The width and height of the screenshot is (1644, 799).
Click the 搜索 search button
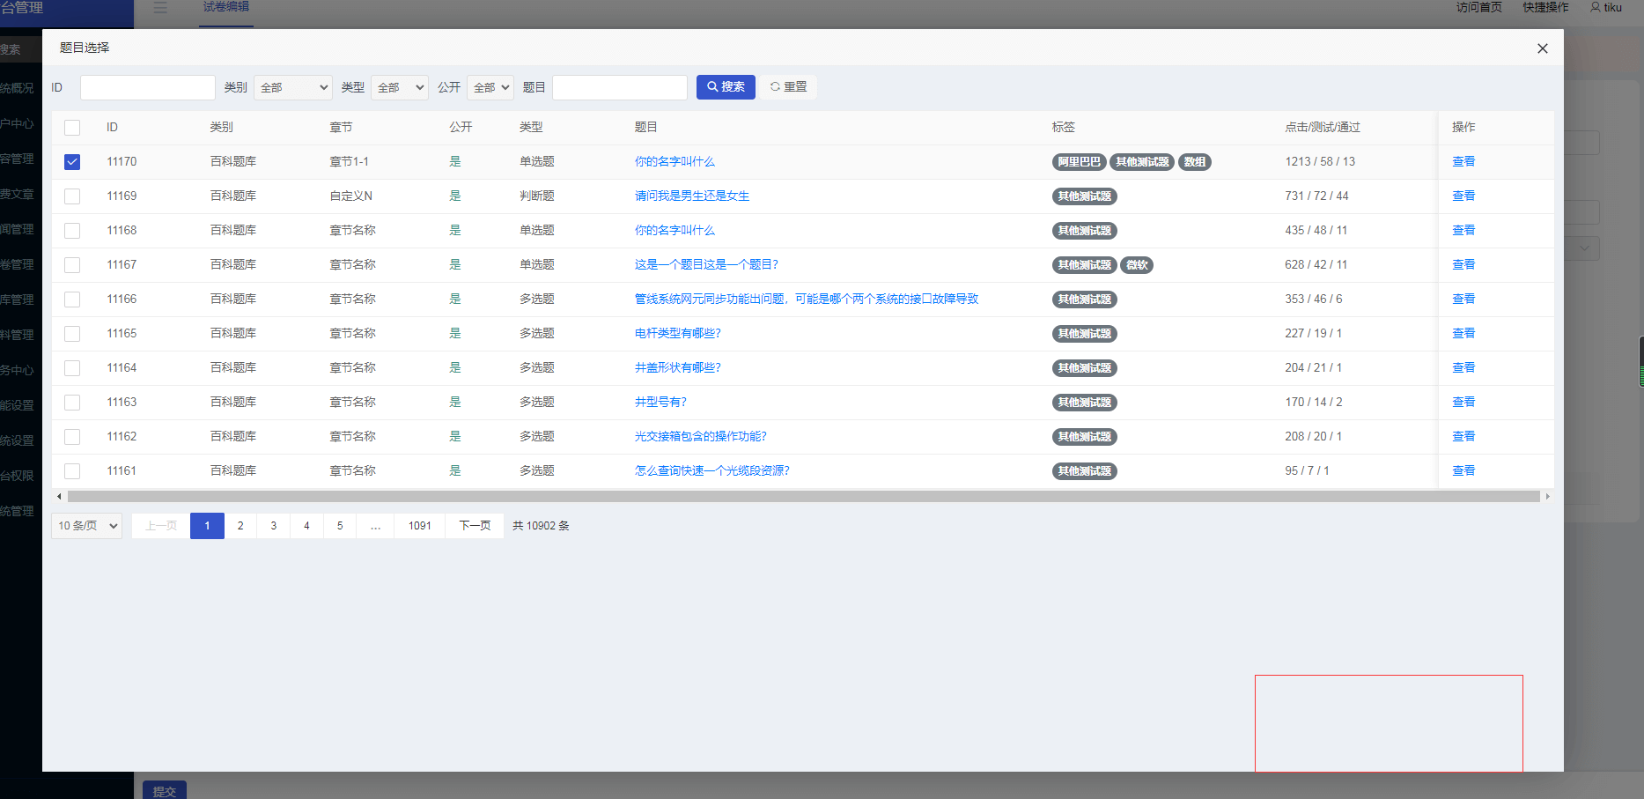tap(726, 87)
